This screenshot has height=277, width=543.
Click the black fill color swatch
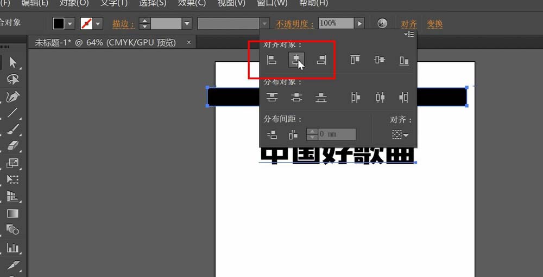coord(59,24)
